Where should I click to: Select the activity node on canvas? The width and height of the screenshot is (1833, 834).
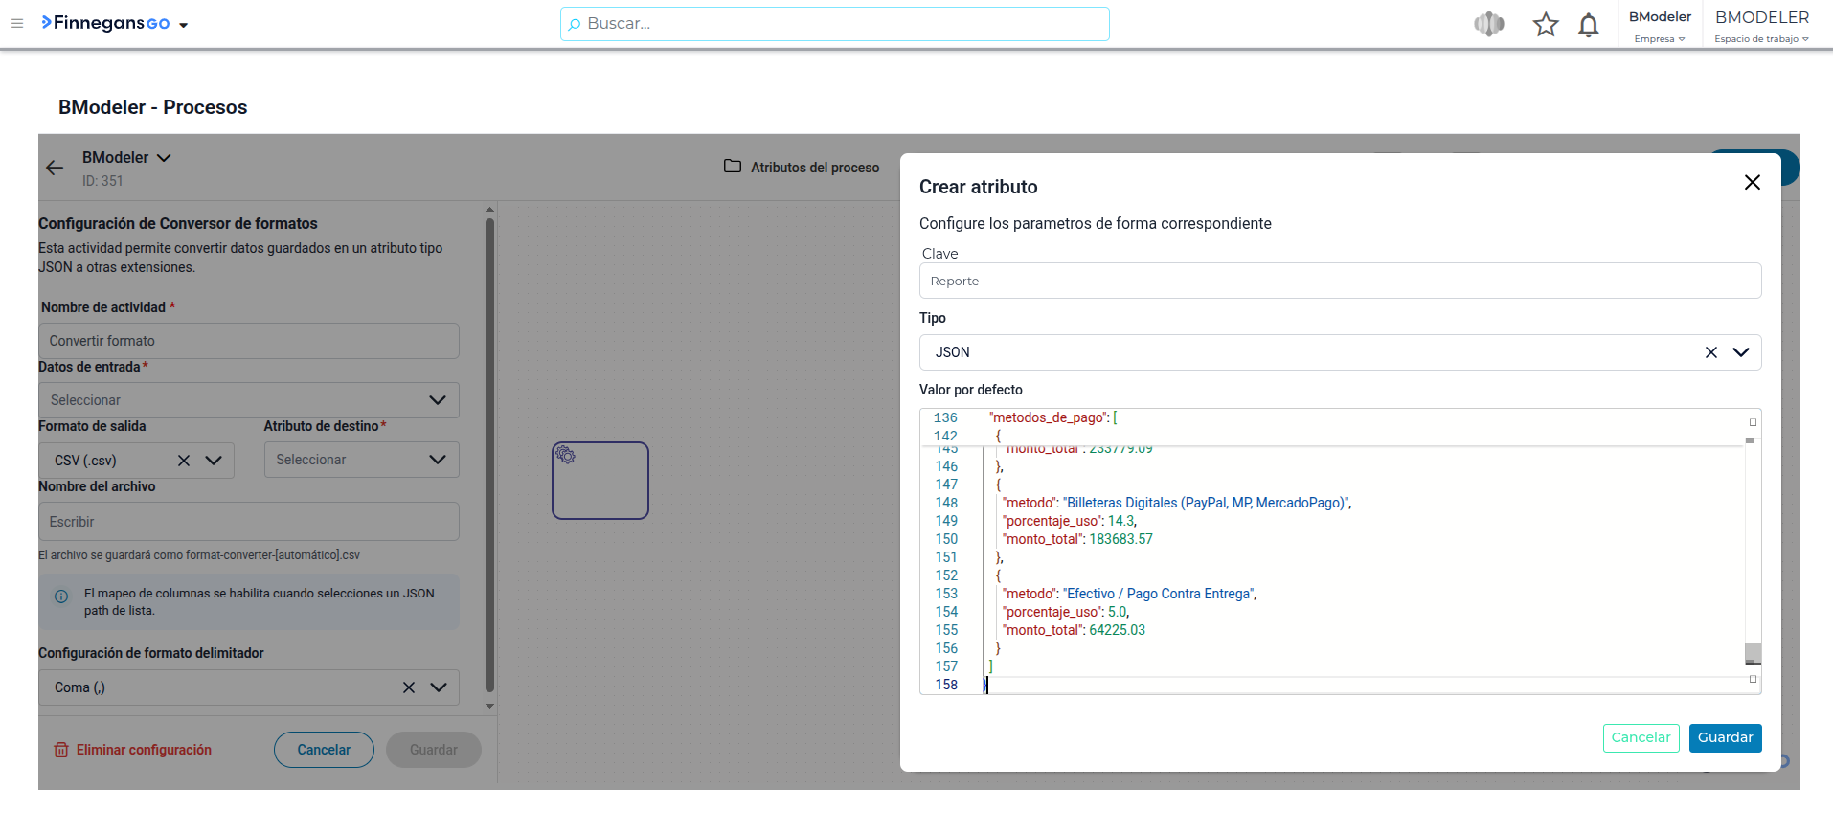(600, 481)
